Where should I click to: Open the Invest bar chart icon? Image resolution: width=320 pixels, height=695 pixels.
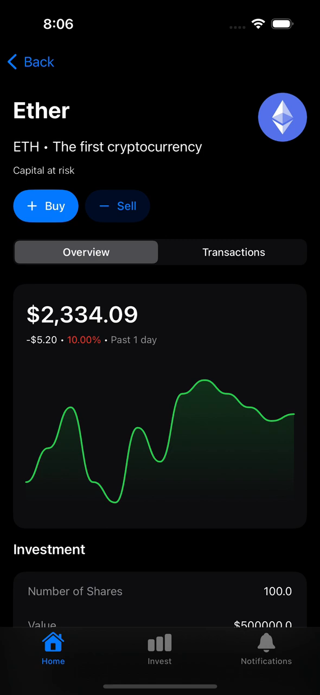[x=159, y=643]
